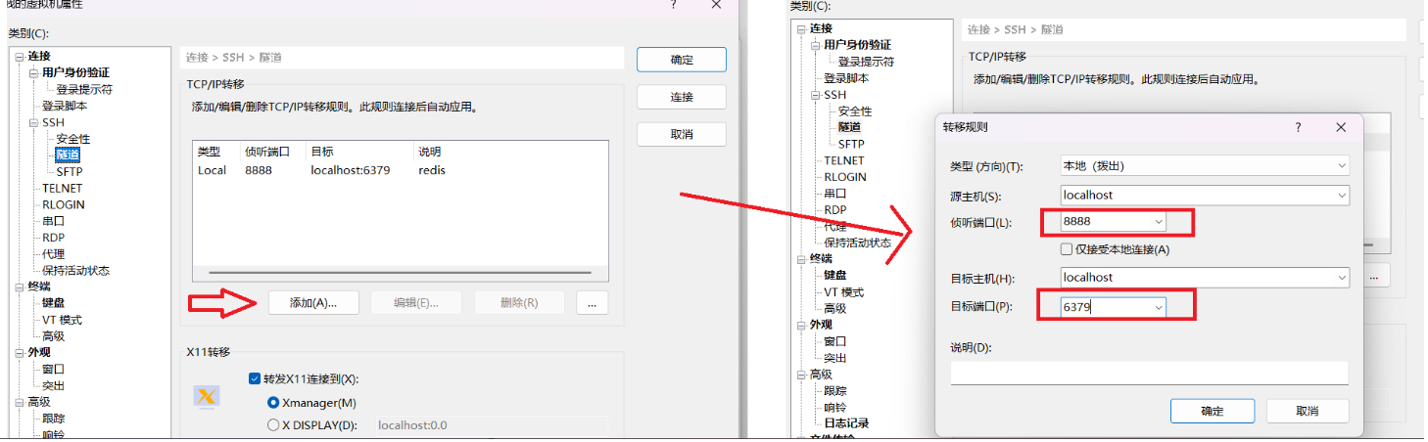The image size is (1428, 442).
Task: Collapse the 终端 node in 虚拟机属性 tree
Action: click(19, 287)
